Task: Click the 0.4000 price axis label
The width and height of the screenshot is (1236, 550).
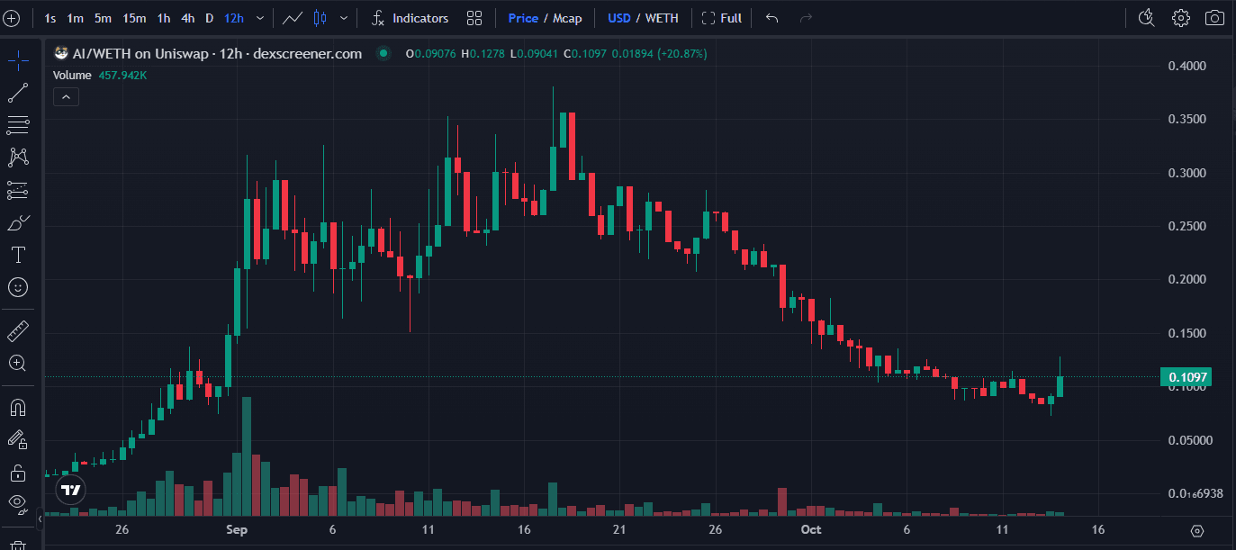Action: [x=1186, y=66]
